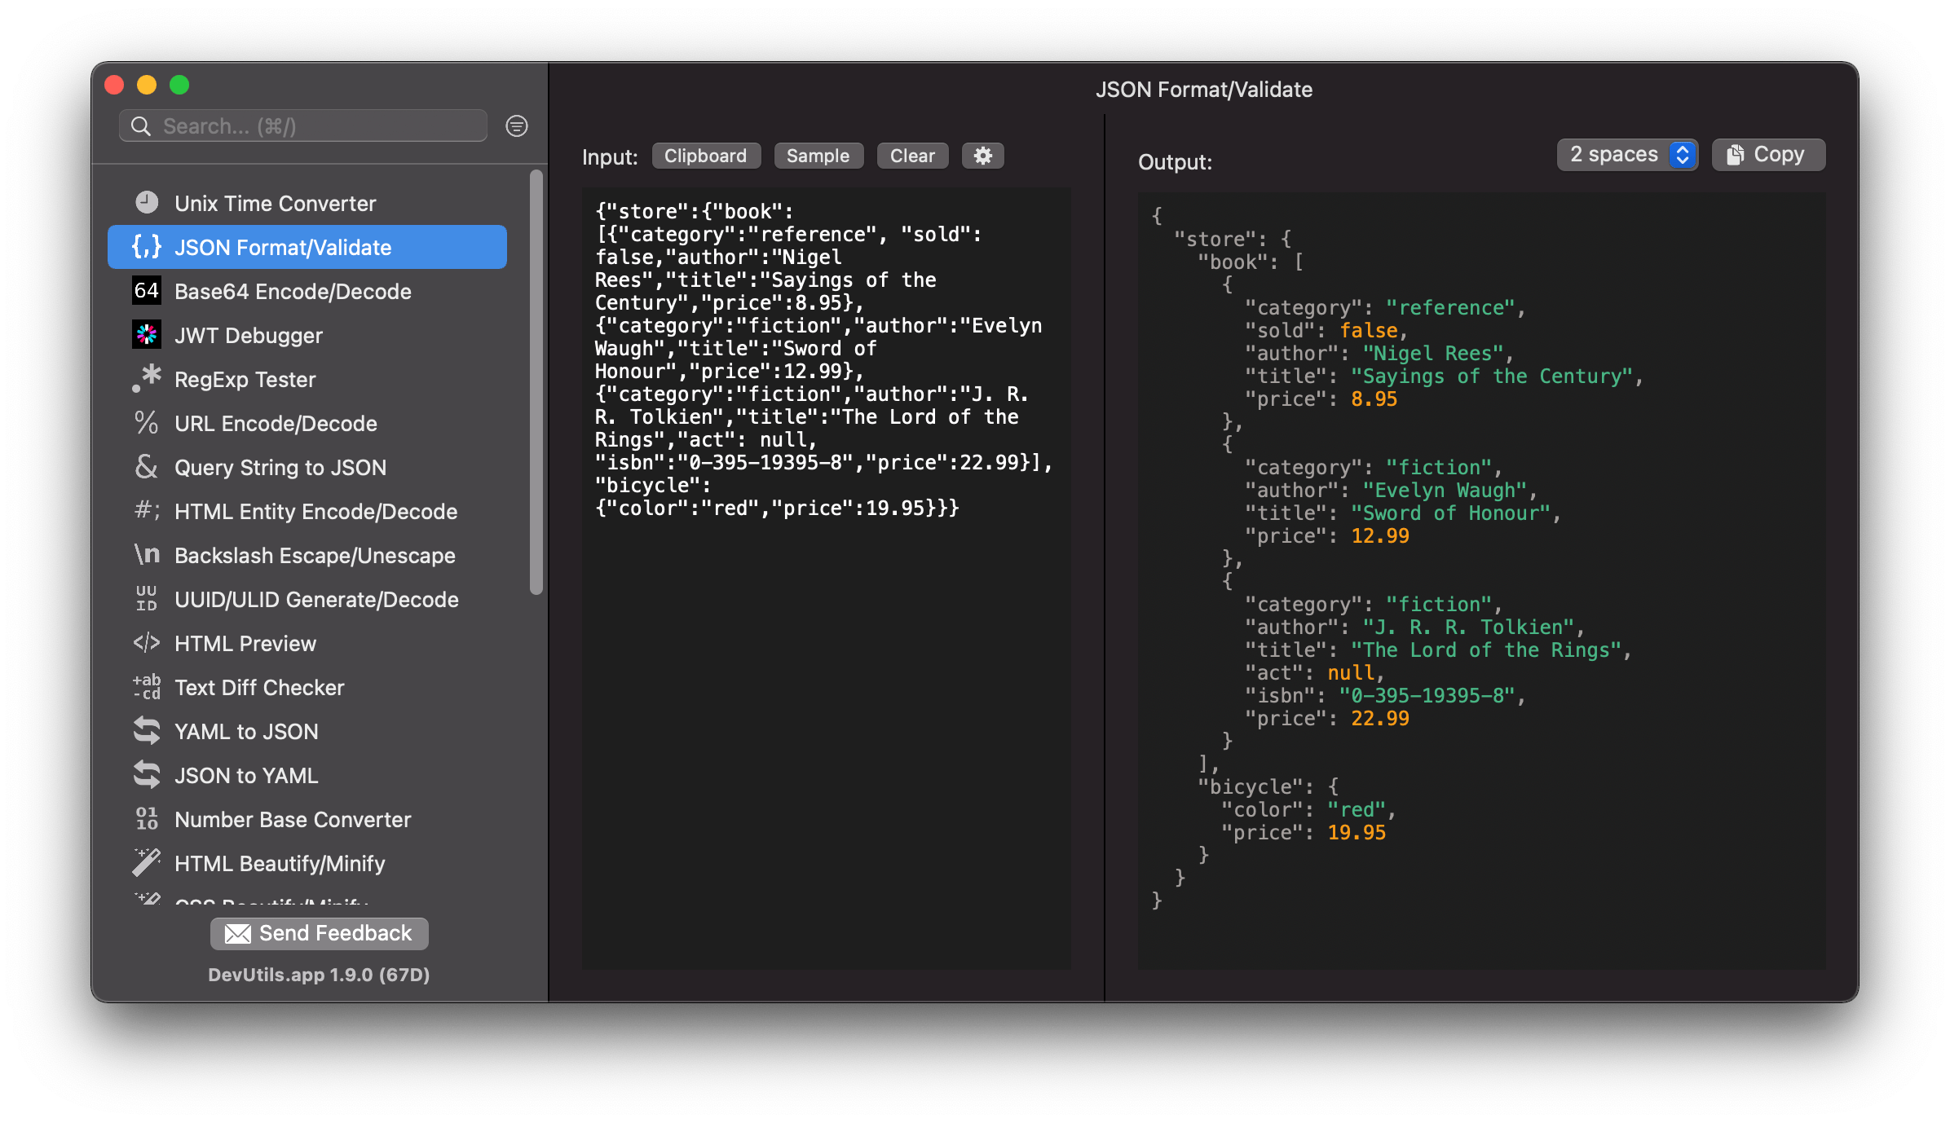Select the YAML to JSON sidebar item

point(246,731)
